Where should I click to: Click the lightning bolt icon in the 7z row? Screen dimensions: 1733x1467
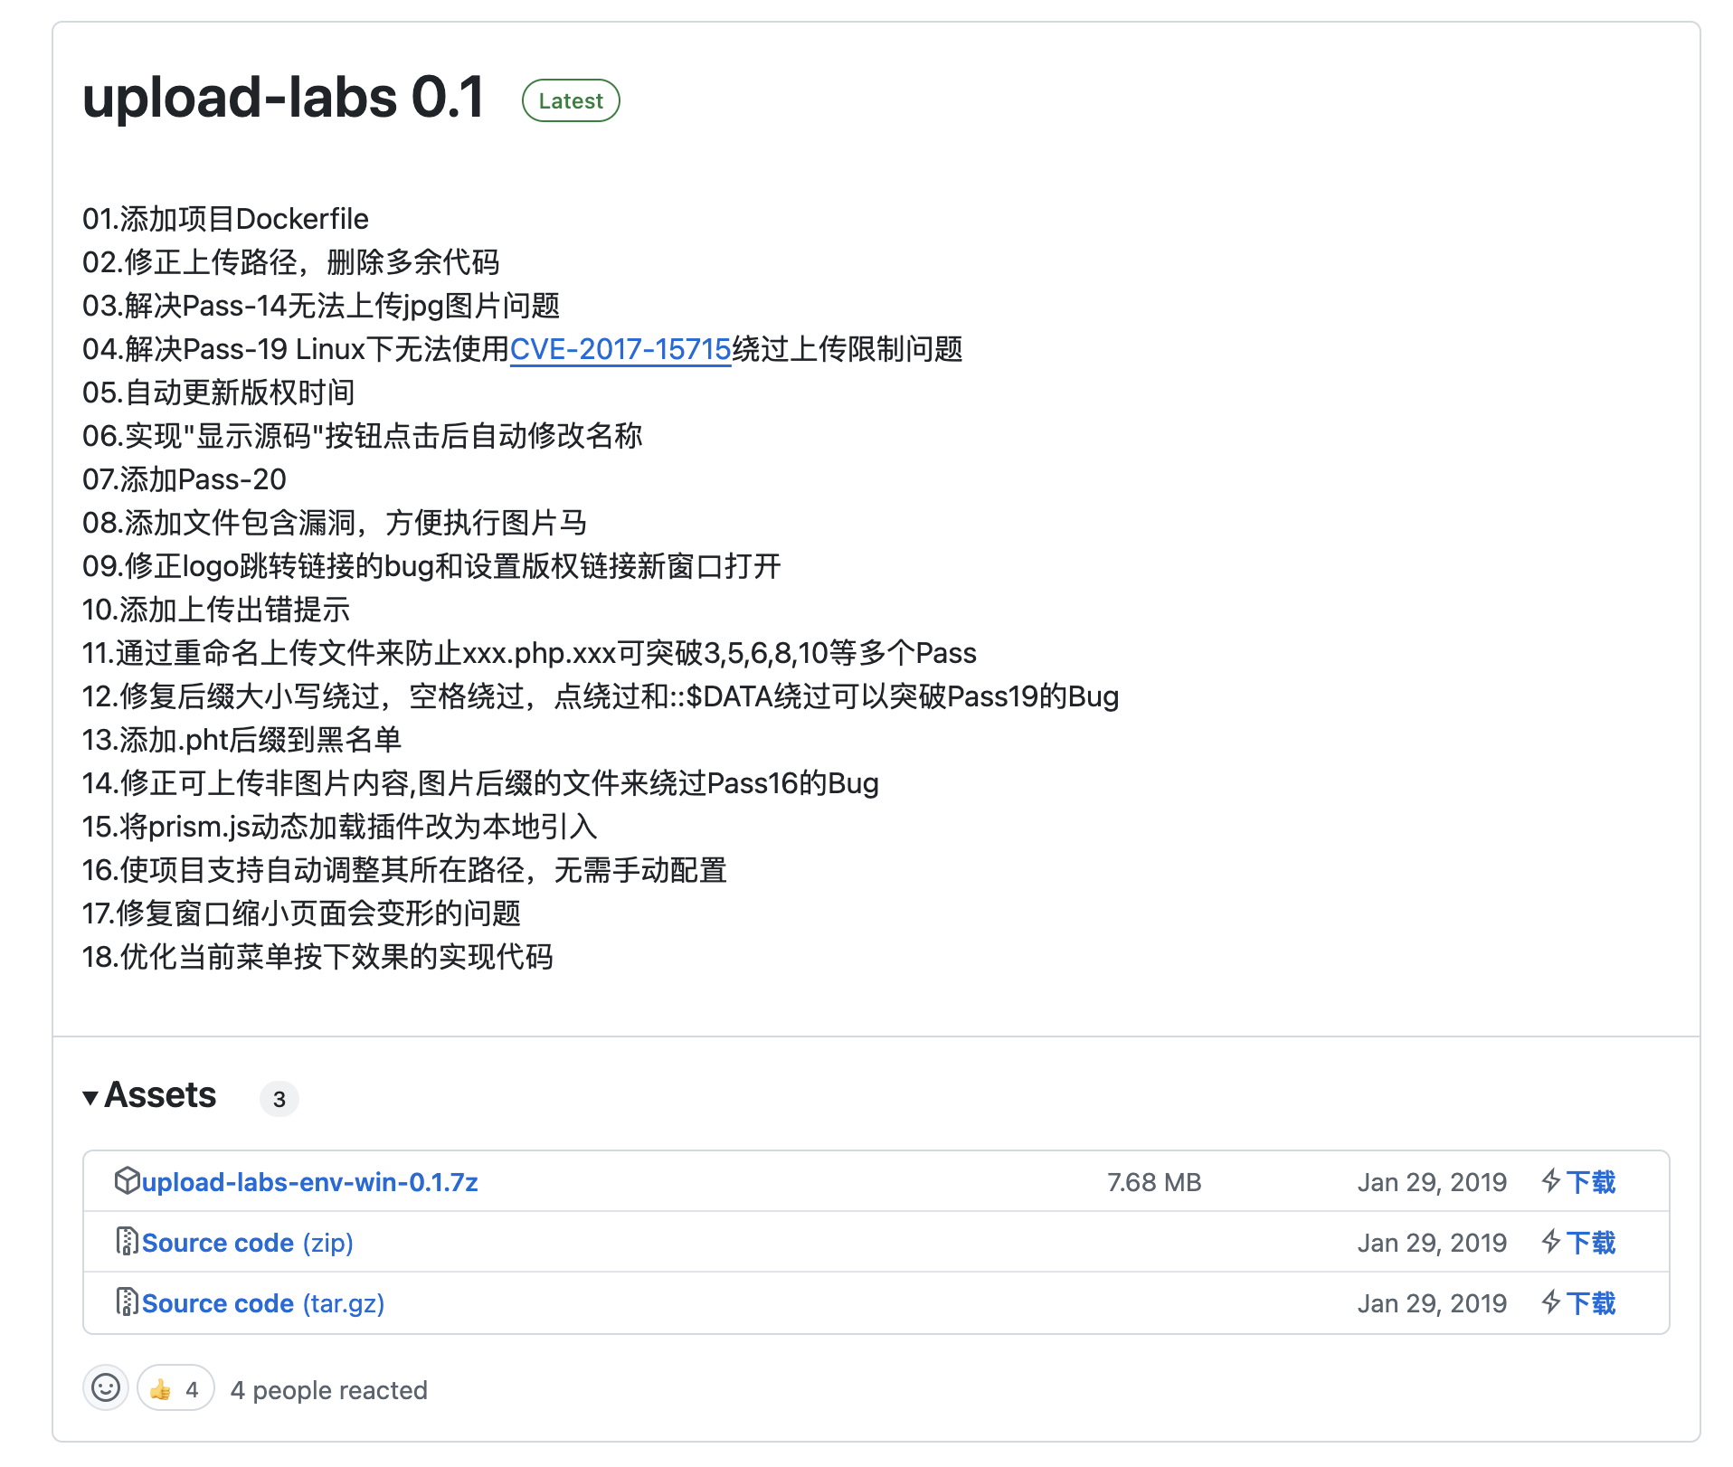coord(1551,1181)
